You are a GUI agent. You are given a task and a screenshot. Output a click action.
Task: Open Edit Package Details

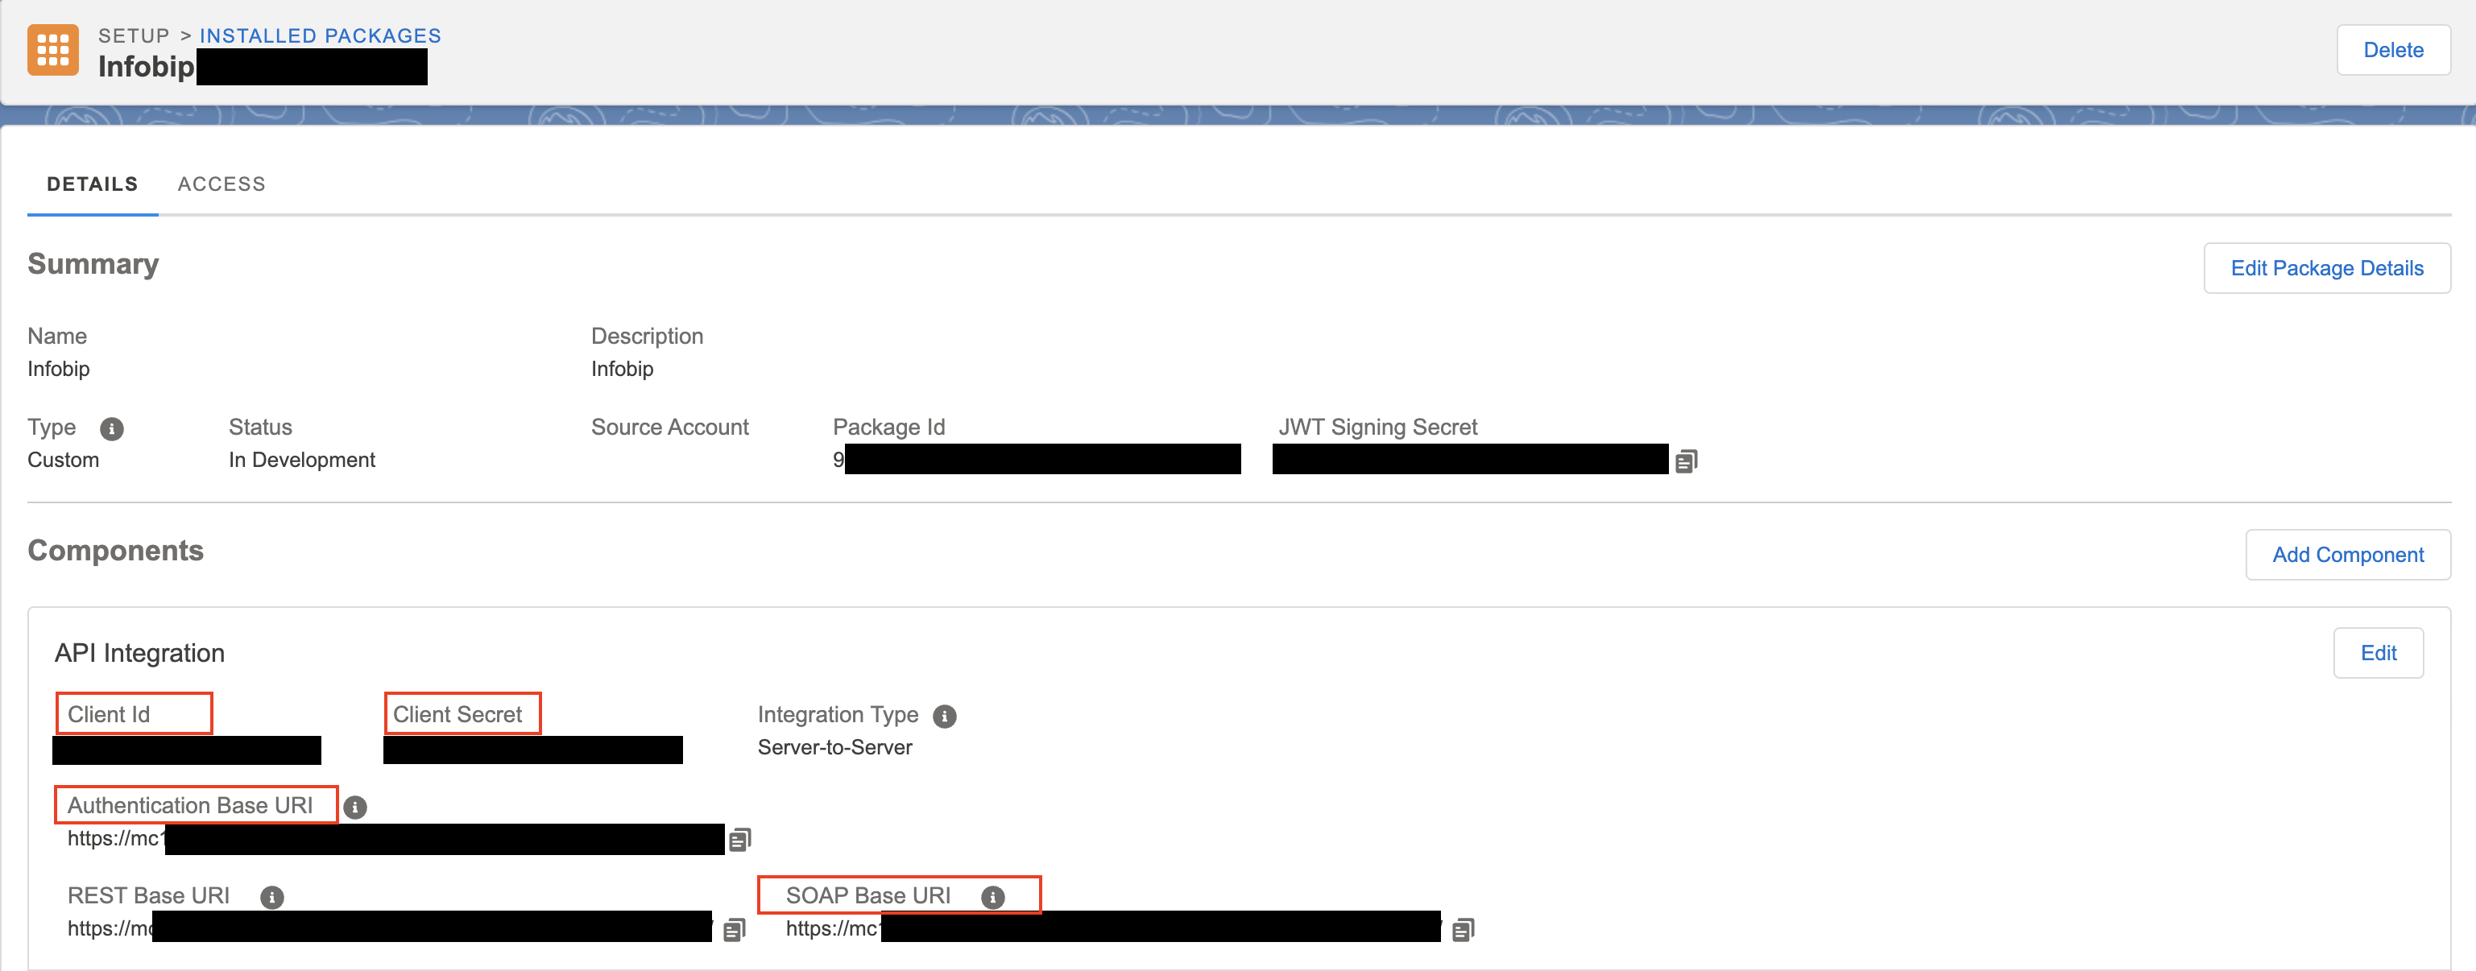(x=2327, y=268)
